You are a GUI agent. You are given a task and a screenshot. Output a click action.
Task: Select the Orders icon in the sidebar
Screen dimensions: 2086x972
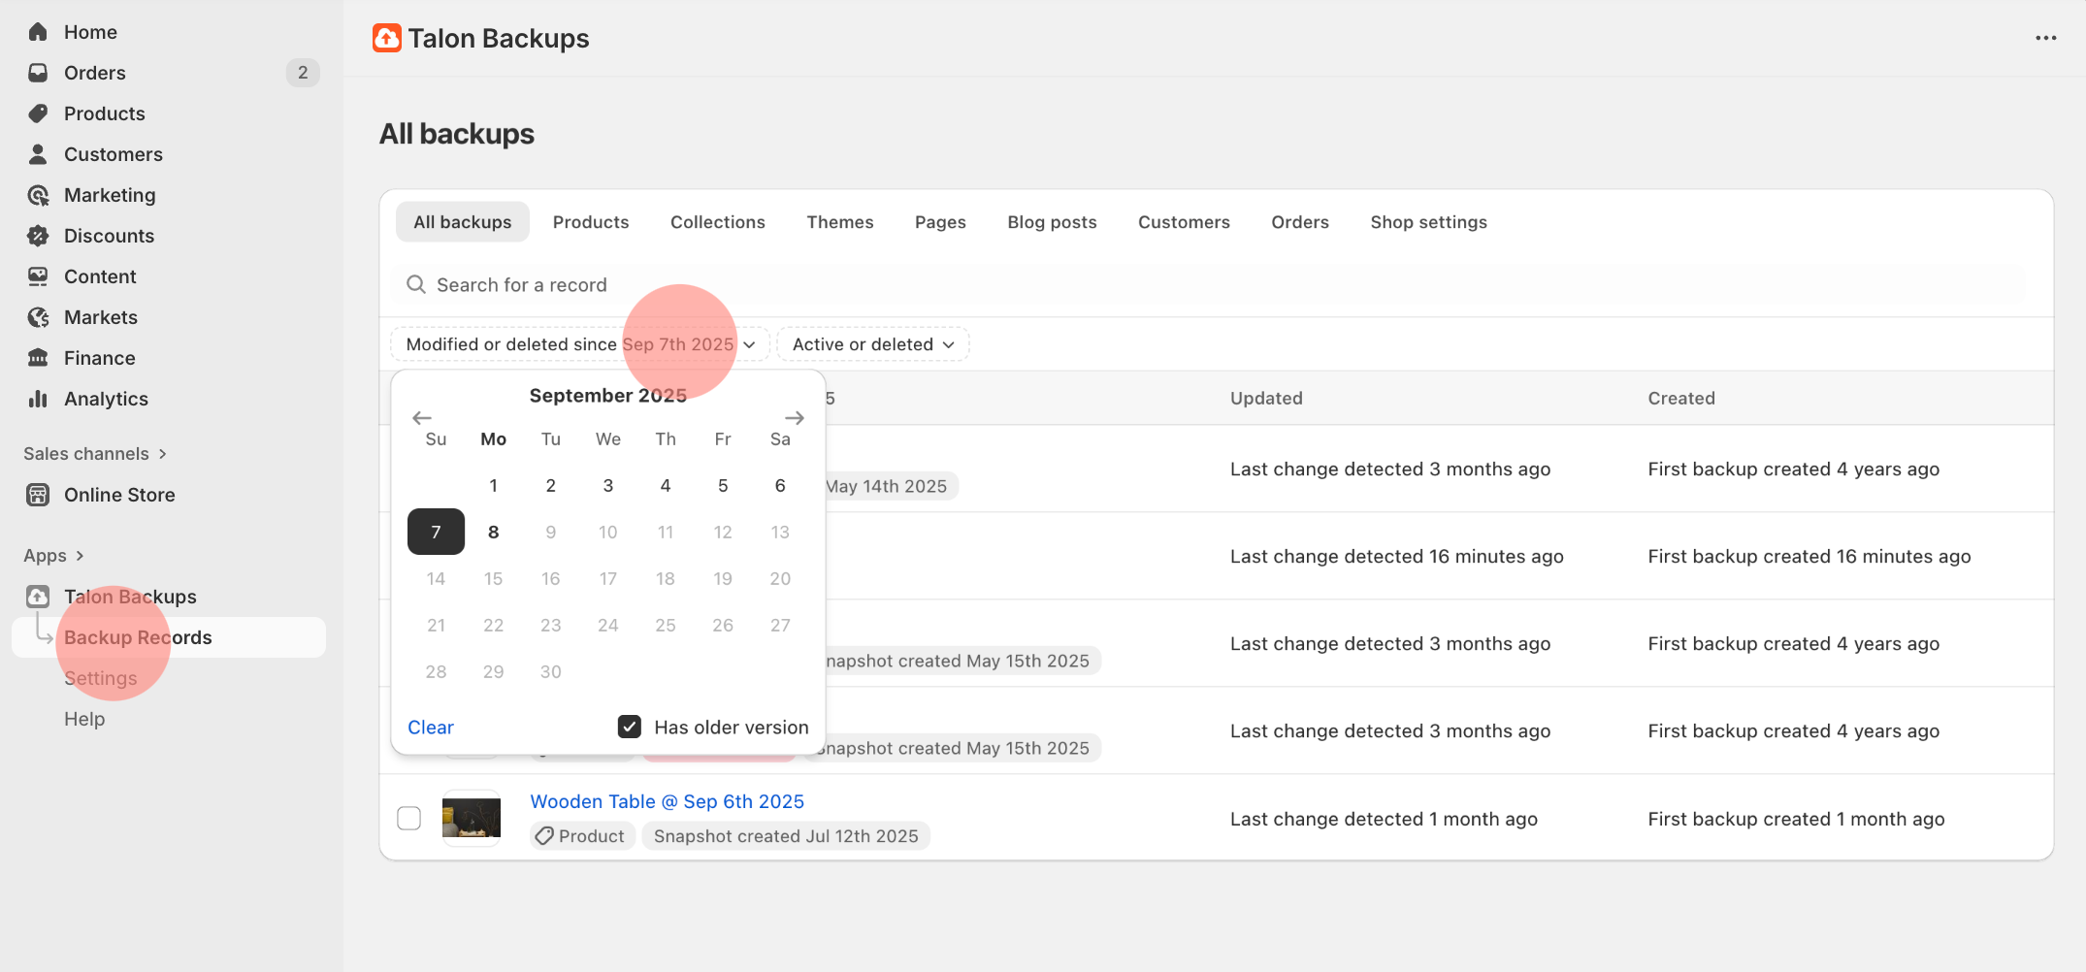click(x=37, y=72)
